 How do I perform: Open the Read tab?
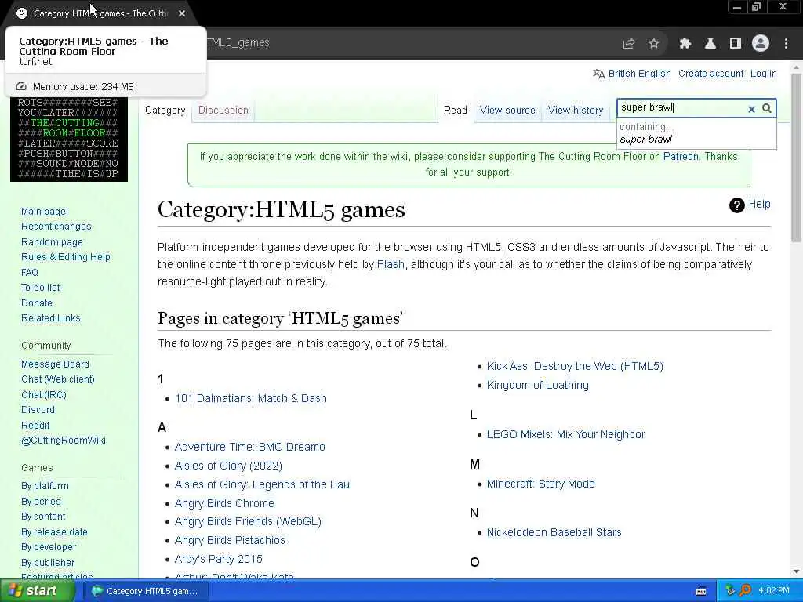coord(456,110)
